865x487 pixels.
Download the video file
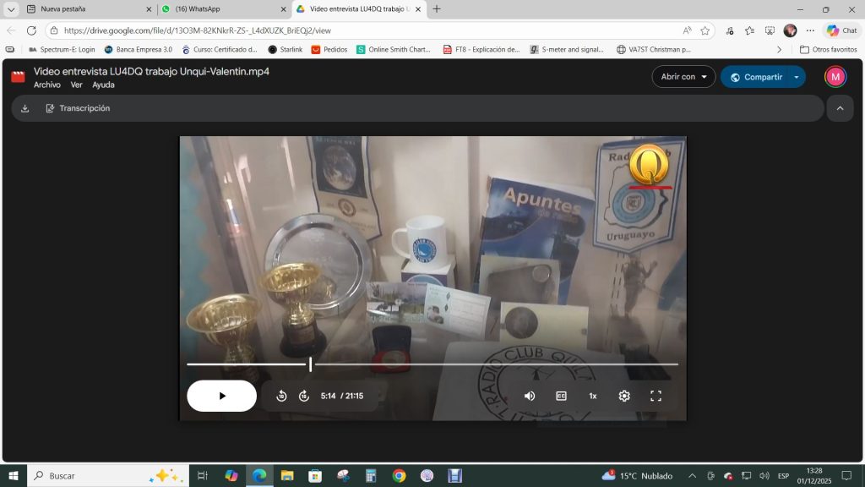click(x=25, y=108)
